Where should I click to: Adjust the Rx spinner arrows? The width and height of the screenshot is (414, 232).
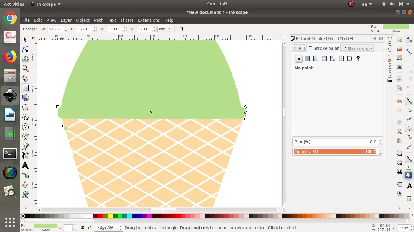pos(124,29)
